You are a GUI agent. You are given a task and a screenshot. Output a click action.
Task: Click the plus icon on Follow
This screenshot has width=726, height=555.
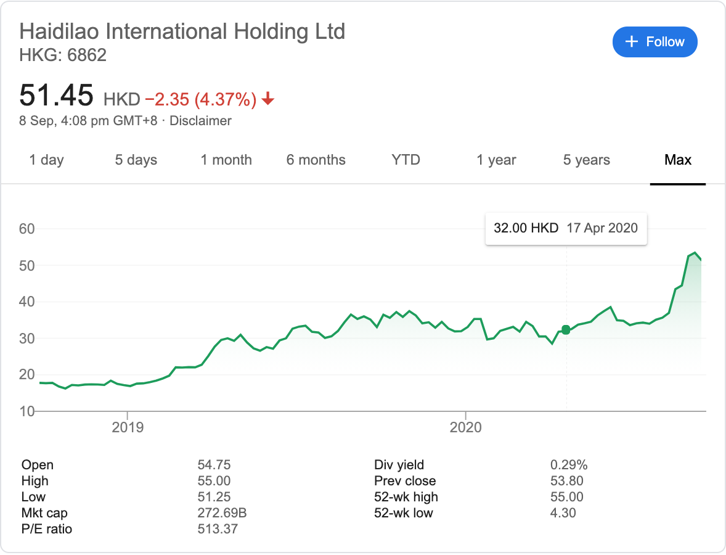point(631,42)
